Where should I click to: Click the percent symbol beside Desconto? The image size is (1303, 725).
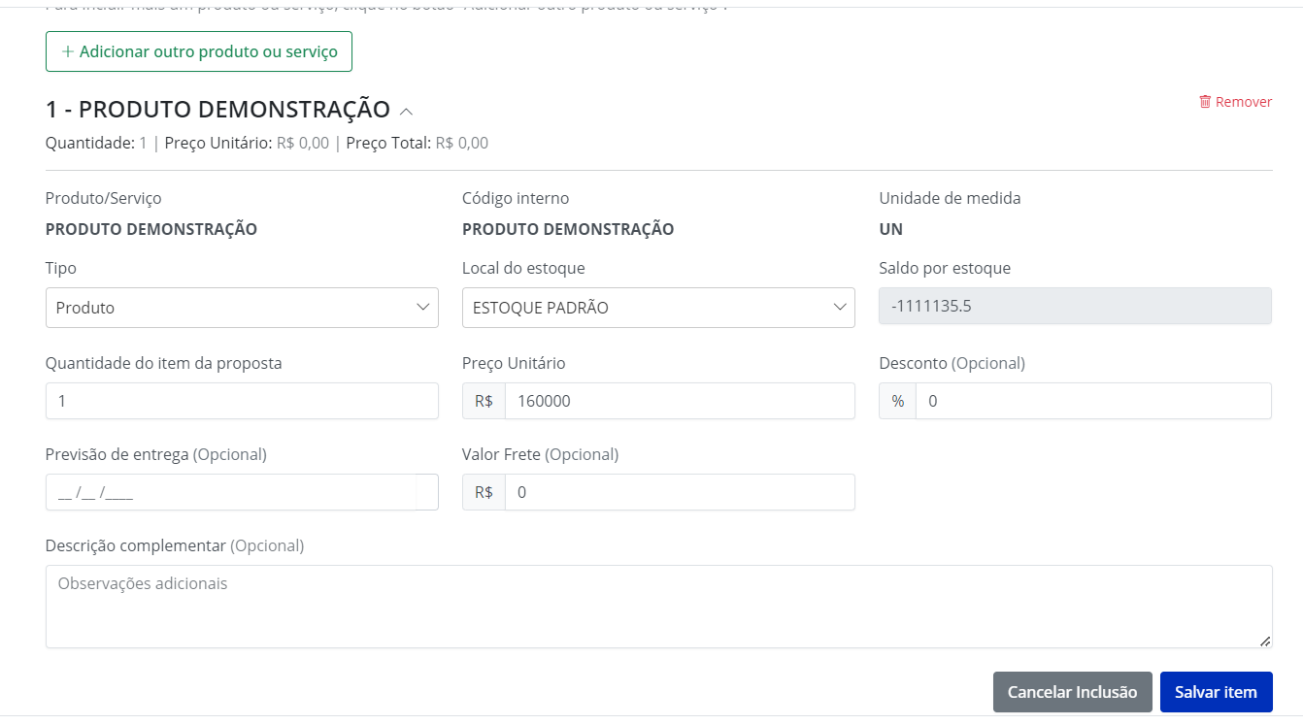[x=898, y=401]
